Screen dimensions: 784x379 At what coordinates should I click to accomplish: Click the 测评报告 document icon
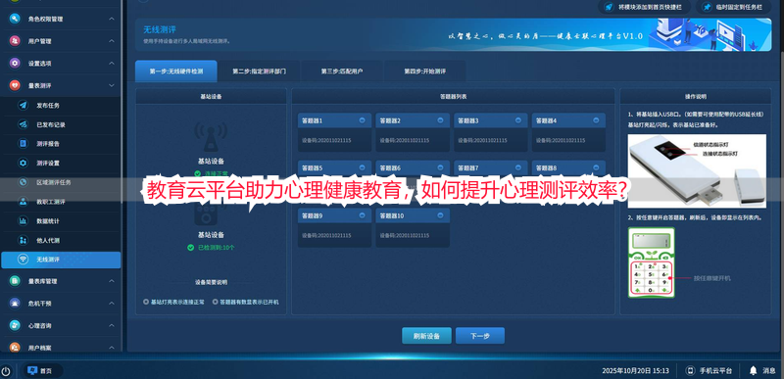[23, 144]
